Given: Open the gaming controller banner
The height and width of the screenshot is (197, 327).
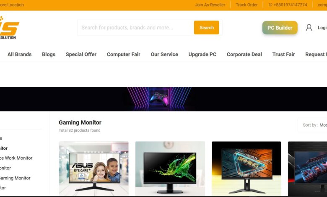Looking at the screenshot, I should click(x=163, y=99).
